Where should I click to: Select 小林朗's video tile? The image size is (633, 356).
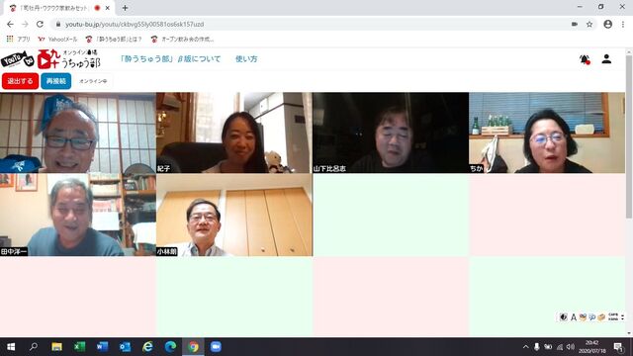click(234, 215)
